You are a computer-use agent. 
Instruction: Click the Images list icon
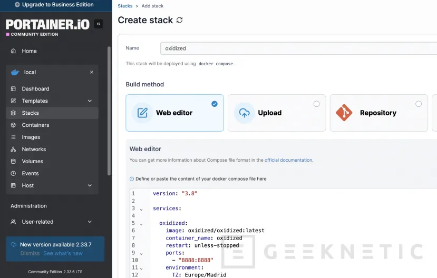(x=13, y=137)
